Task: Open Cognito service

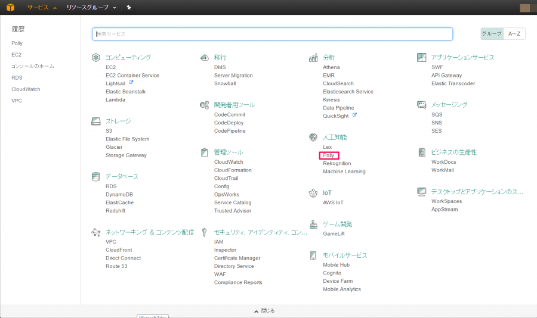Action: coord(332,273)
